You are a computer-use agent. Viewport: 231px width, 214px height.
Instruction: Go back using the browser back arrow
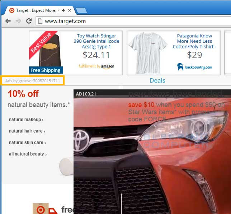tap(8, 21)
